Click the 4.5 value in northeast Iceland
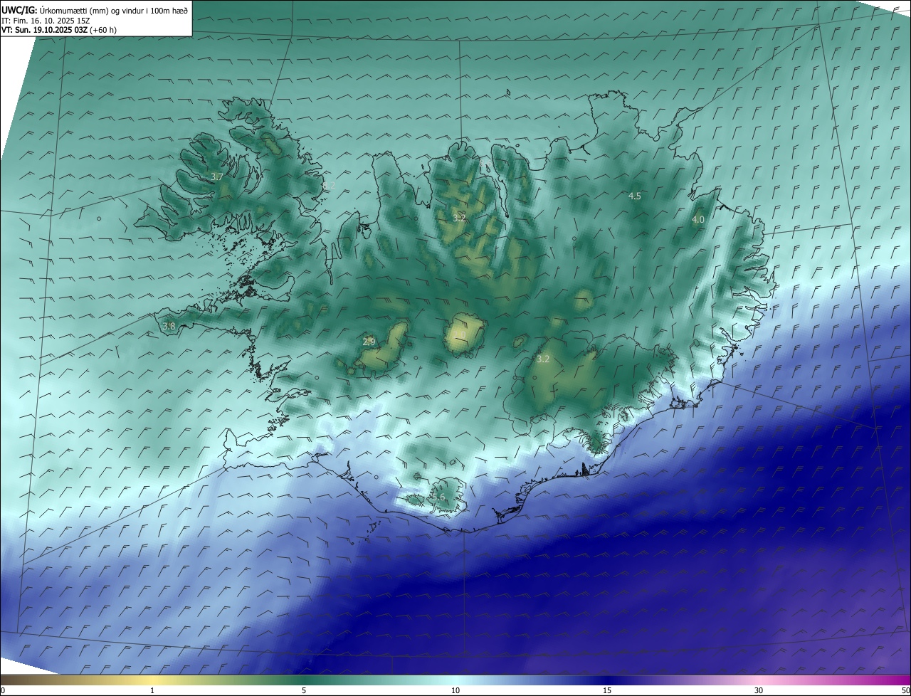 tap(634, 196)
